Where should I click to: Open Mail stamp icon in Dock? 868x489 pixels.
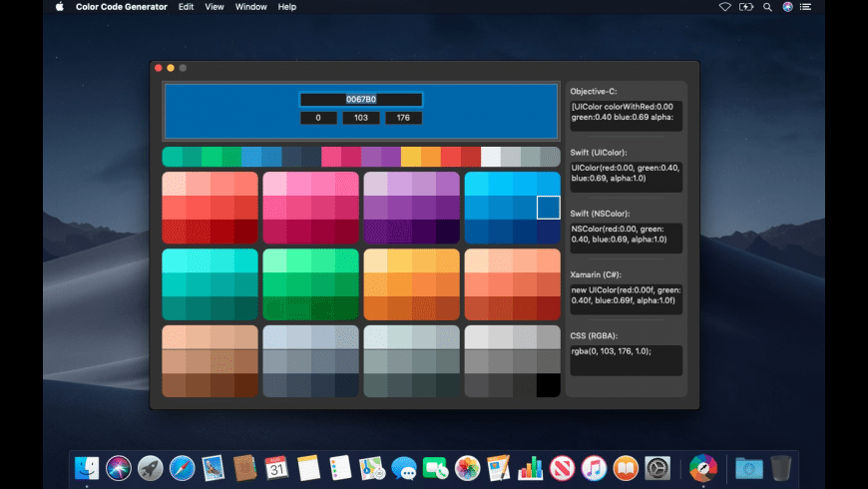point(214,468)
